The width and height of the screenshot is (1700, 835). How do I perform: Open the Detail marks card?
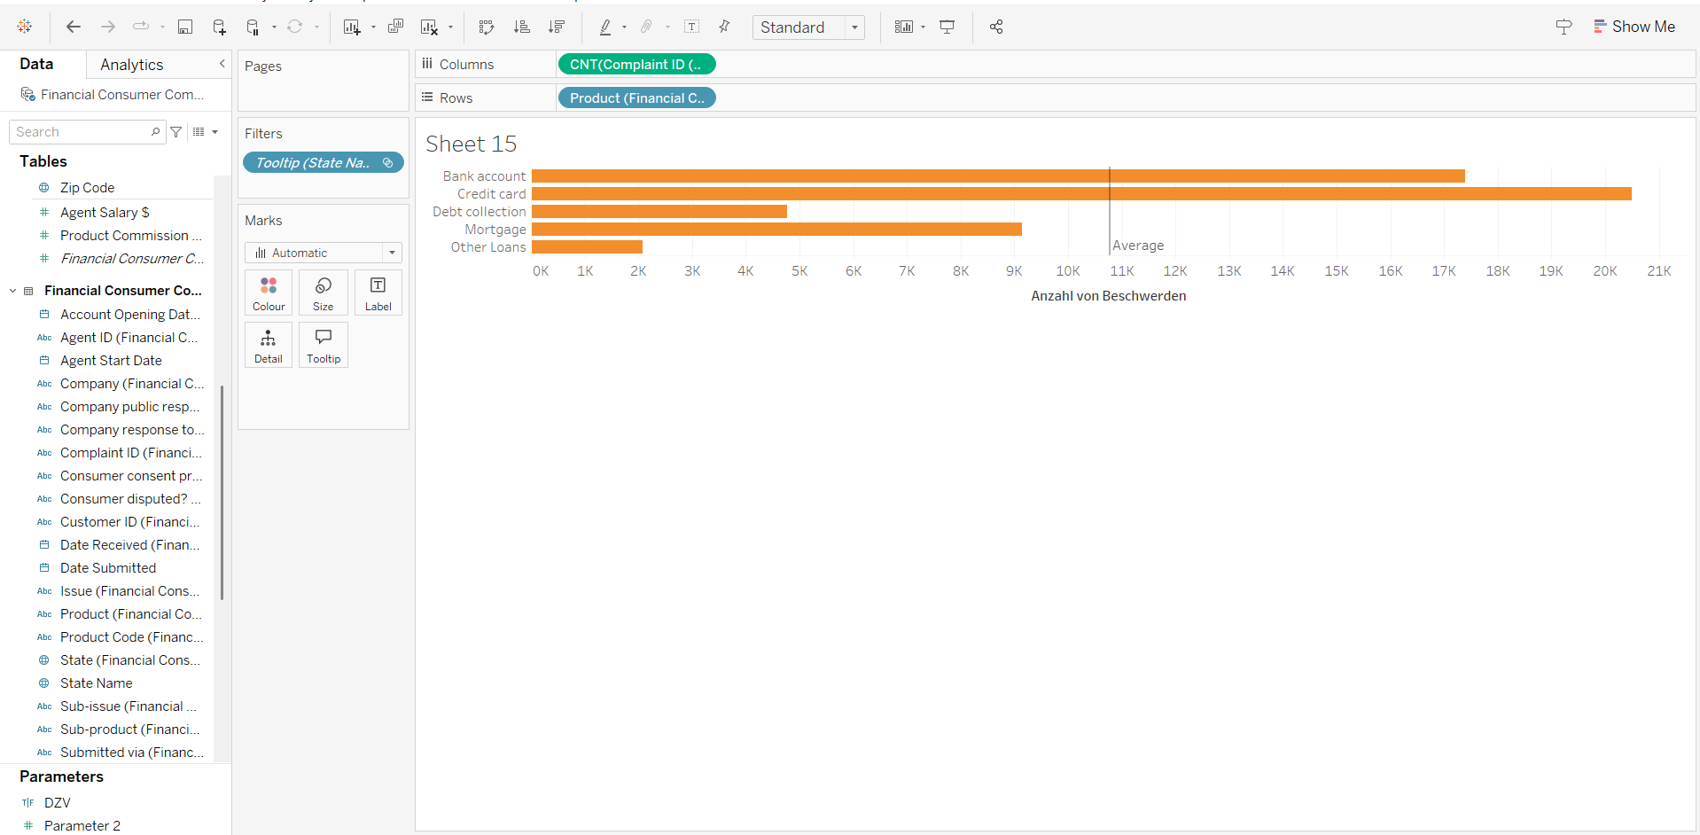click(269, 346)
